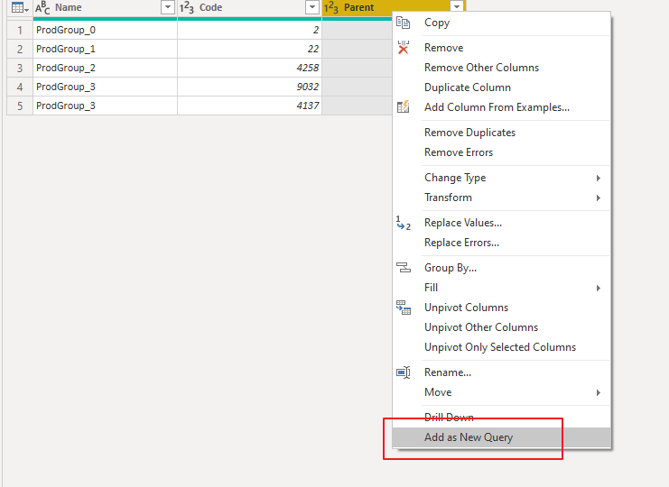The image size is (669, 487).
Task: Select Code cell 9032
Action: (x=249, y=87)
